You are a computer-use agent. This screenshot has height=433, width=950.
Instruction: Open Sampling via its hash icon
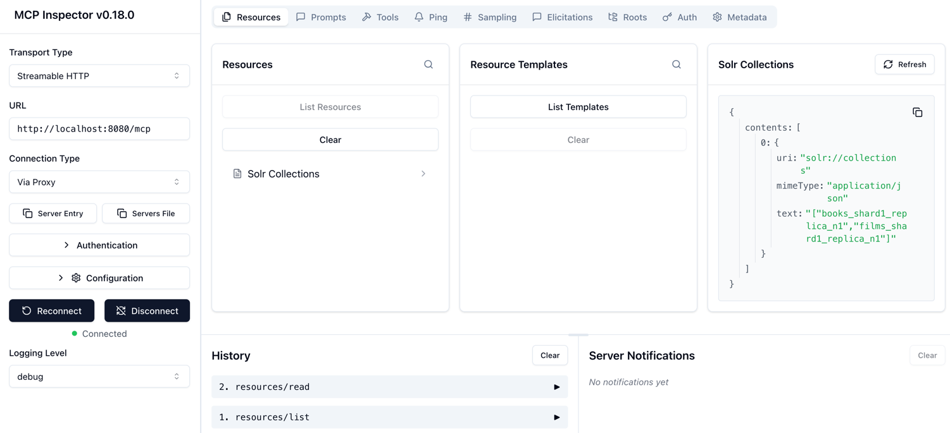[468, 17]
